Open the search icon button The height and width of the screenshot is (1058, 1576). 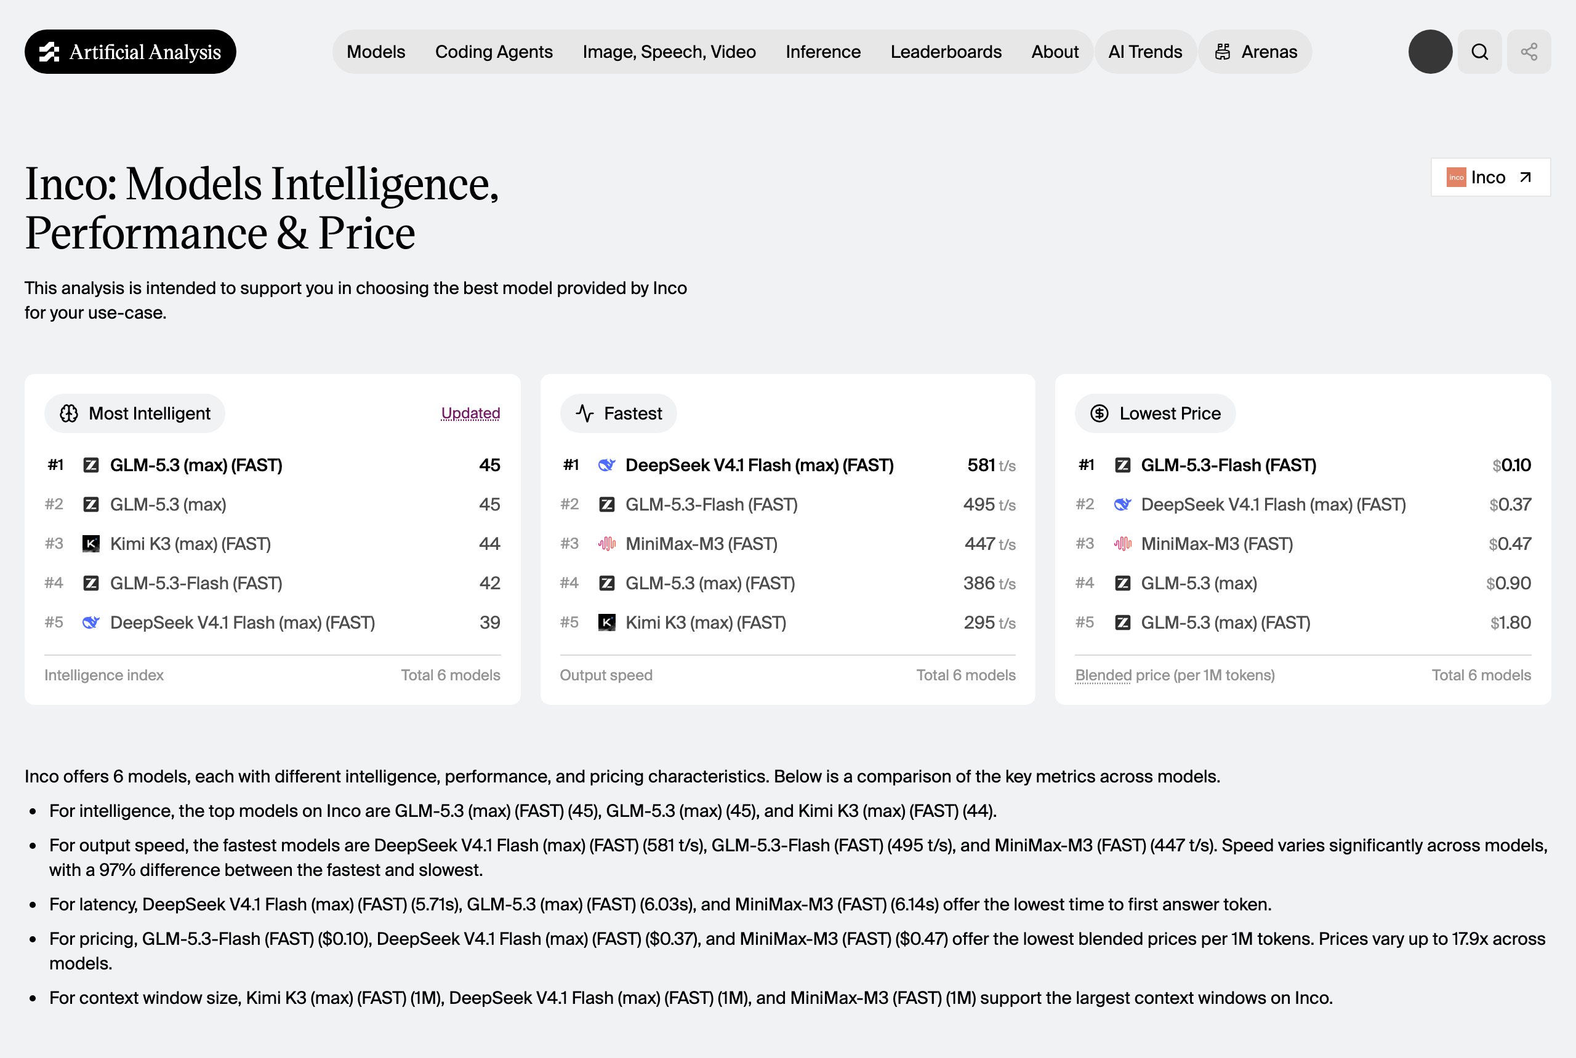(1479, 52)
